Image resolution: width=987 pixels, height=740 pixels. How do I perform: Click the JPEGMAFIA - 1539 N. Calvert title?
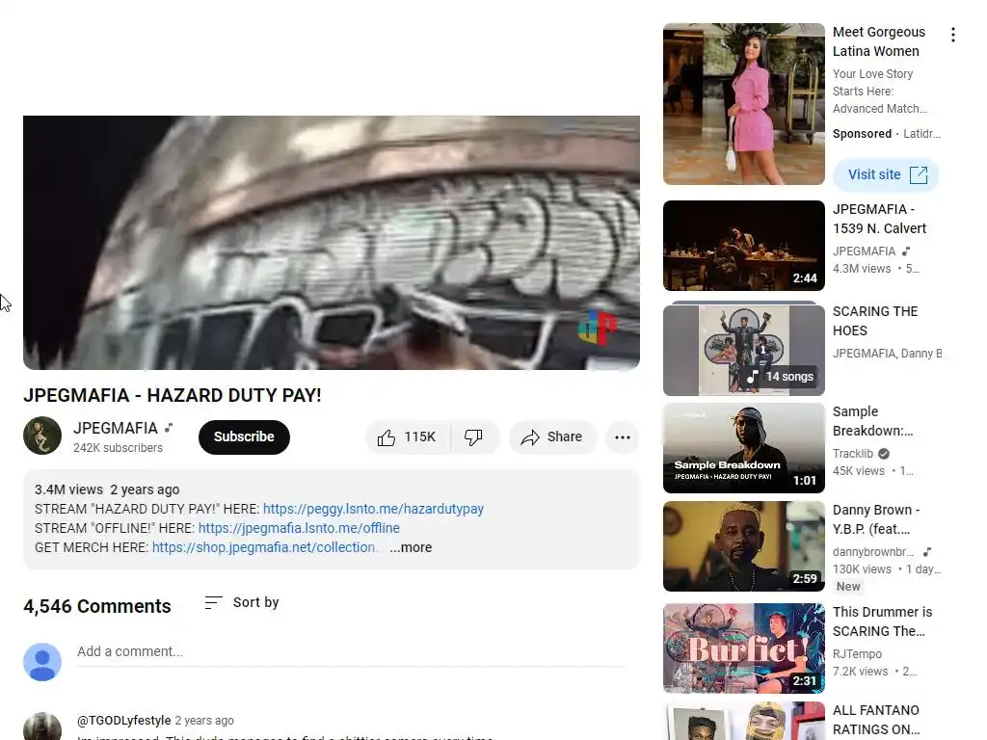click(x=879, y=219)
